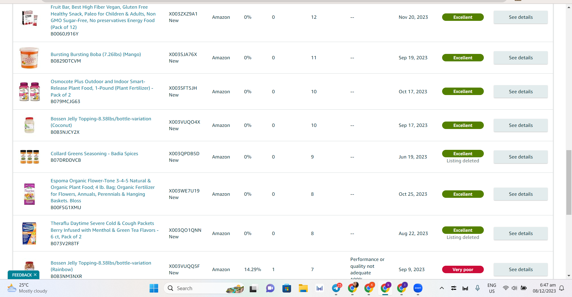572x297 pixels.
Task: Check the battery status icon
Action: [x=523, y=288]
